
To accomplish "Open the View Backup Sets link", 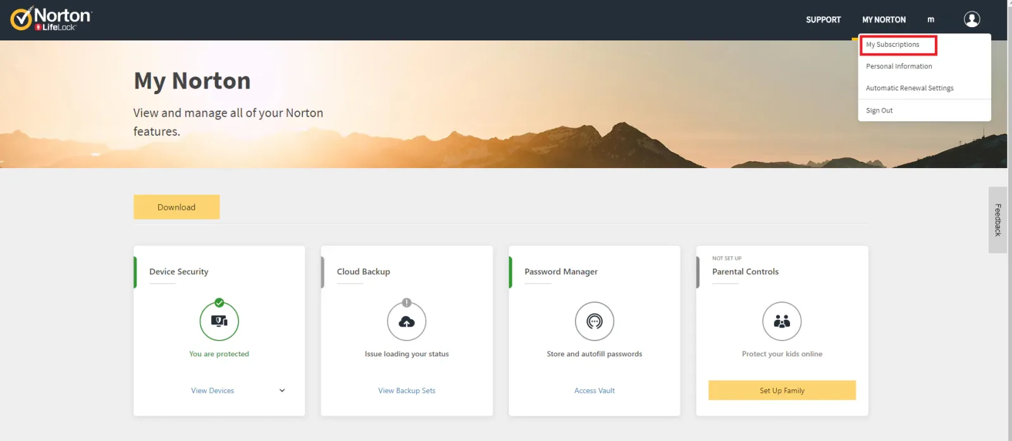I will [407, 390].
